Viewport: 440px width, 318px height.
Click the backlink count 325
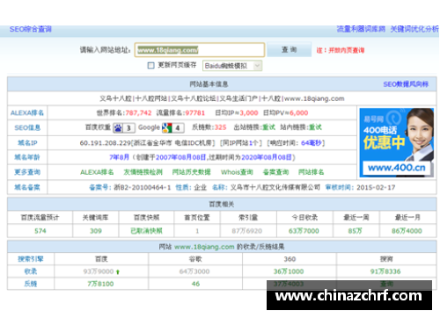pos(220,127)
